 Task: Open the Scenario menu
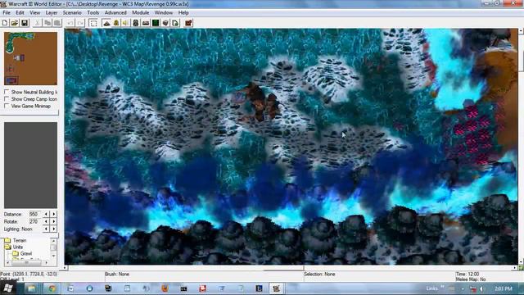pyautogui.click(x=72, y=13)
